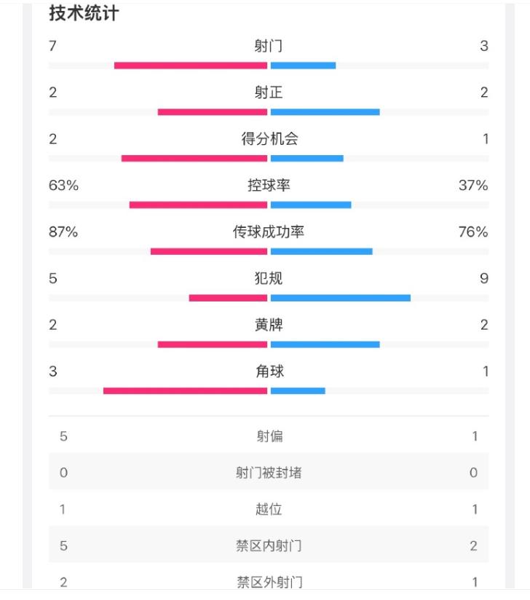Select the 射正 stat label
The height and width of the screenshot is (600, 530).
(x=269, y=92)
